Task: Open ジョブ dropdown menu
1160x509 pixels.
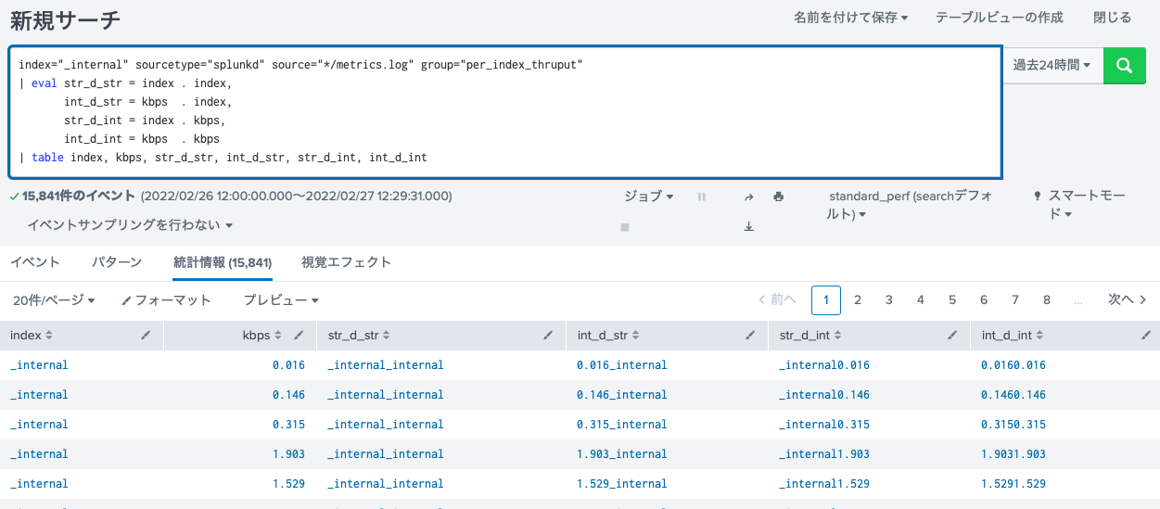Action: 648,197
